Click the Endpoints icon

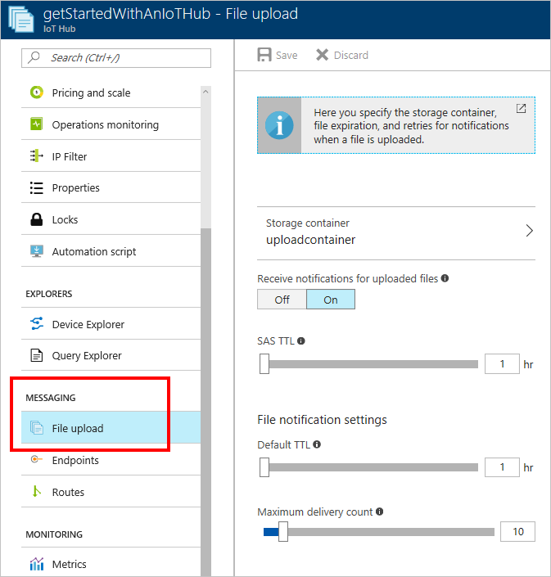[x=37, y=459]
